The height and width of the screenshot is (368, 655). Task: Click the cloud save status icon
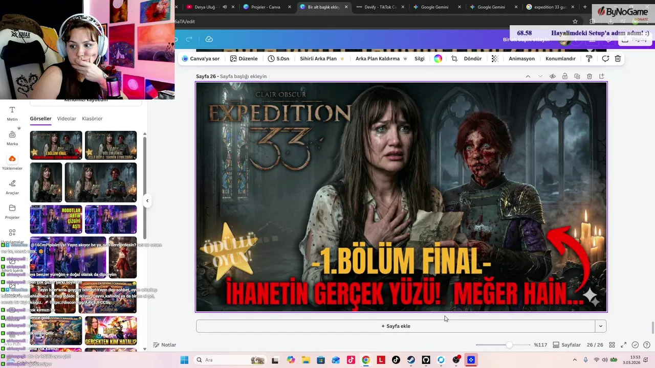click(x=209, y=39)
